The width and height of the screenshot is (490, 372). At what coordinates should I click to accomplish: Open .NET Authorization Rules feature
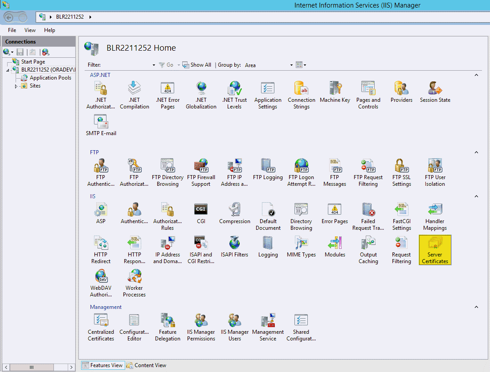(101, 95)
